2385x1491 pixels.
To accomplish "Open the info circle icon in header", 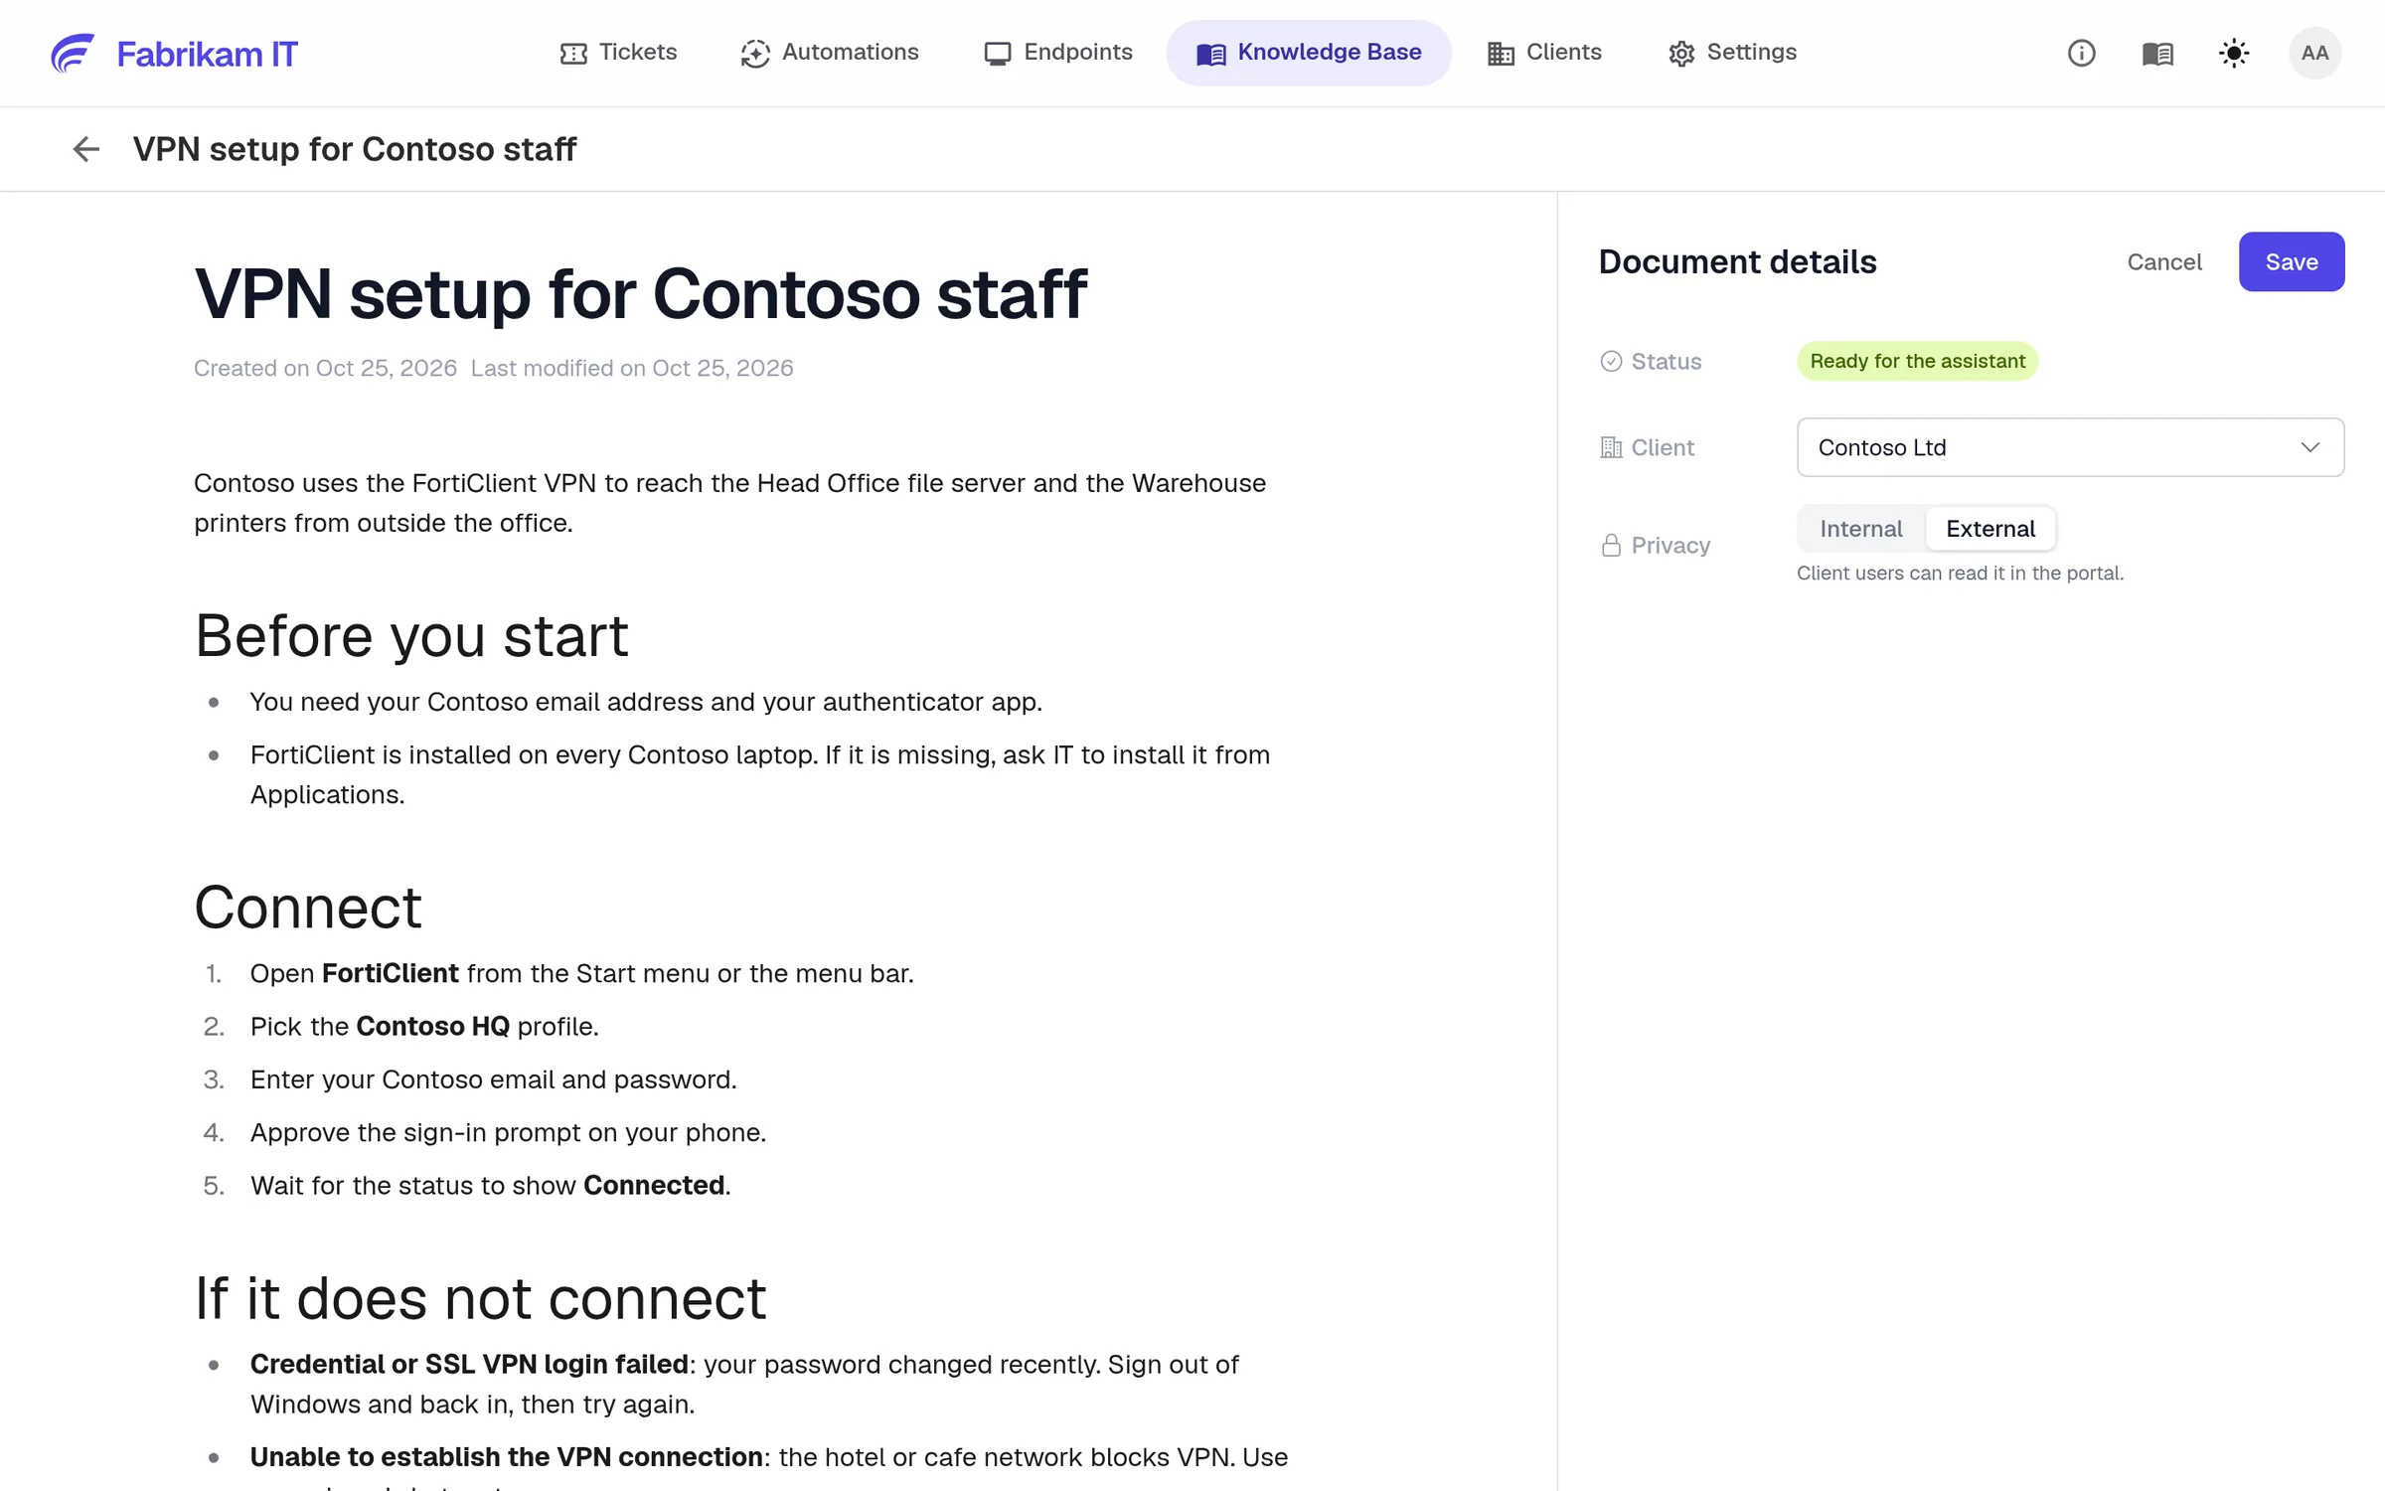I will (2081, 53).
